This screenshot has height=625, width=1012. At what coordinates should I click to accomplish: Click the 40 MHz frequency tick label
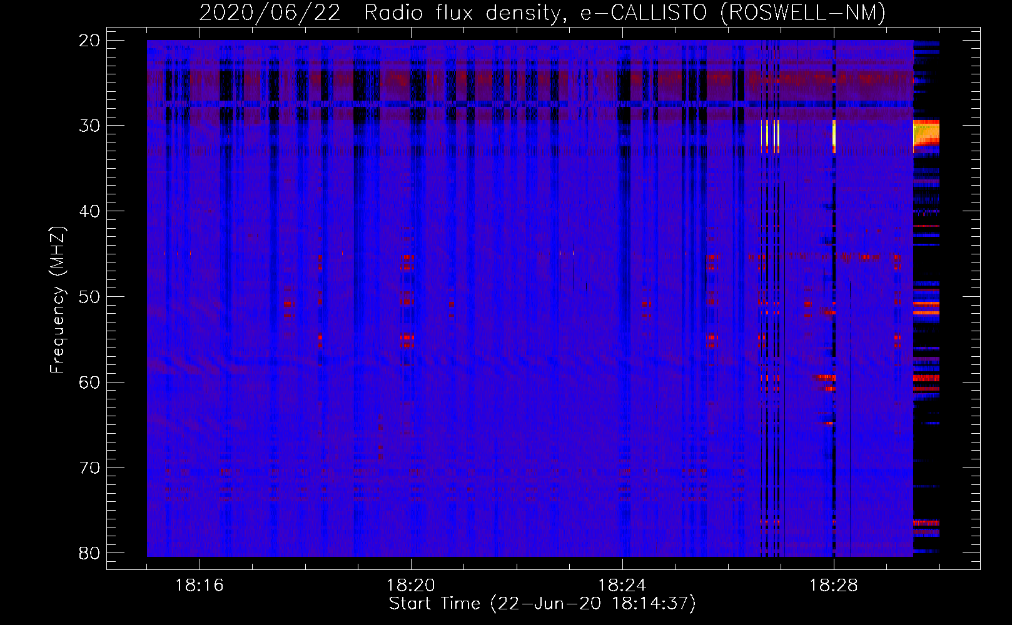point(90,211)
